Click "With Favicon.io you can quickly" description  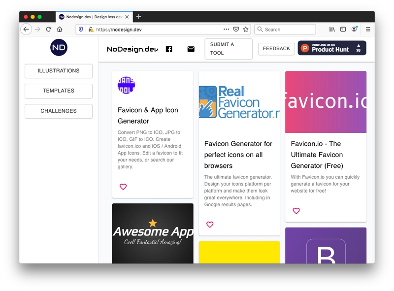click(325, 184)
